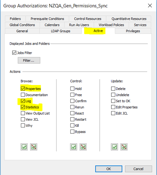Open the Run As Users tab
Image resolution: width=157 pixels, height=175 pixels.
point(79,25)
